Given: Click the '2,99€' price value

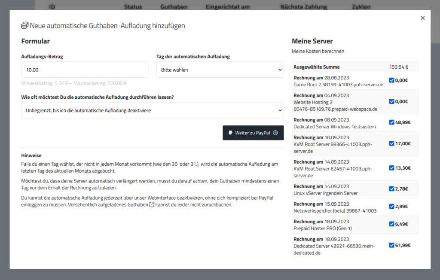Looking at the screenshot, I should (x=402, y=207).
